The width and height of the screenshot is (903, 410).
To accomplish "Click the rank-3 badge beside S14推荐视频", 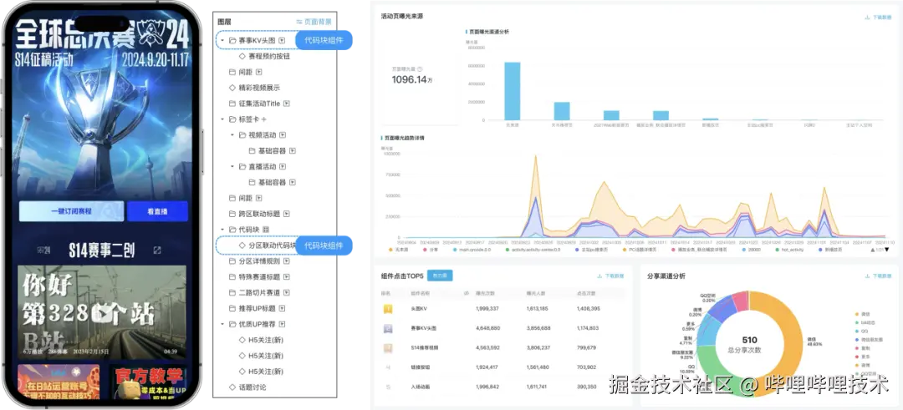I will [388, 348].
